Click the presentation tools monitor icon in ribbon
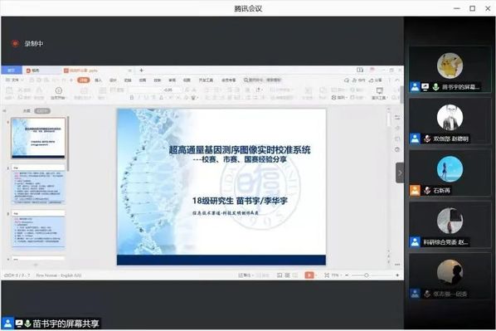The width and height of the screenshot is (496, 331). [x=379, y=90]
